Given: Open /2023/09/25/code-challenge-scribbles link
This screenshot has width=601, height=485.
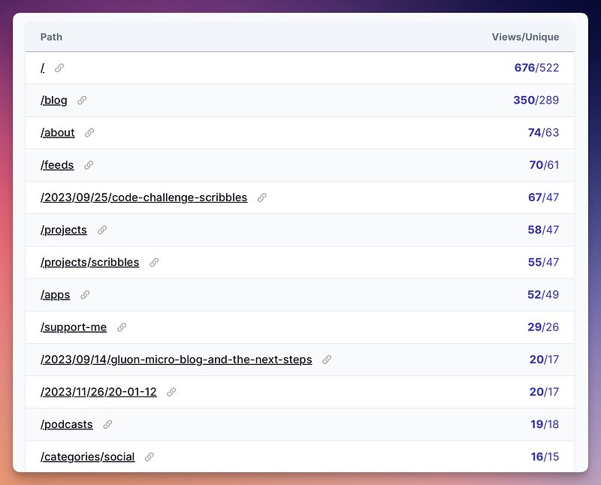Looking at the screenshot, I should 143,197.
